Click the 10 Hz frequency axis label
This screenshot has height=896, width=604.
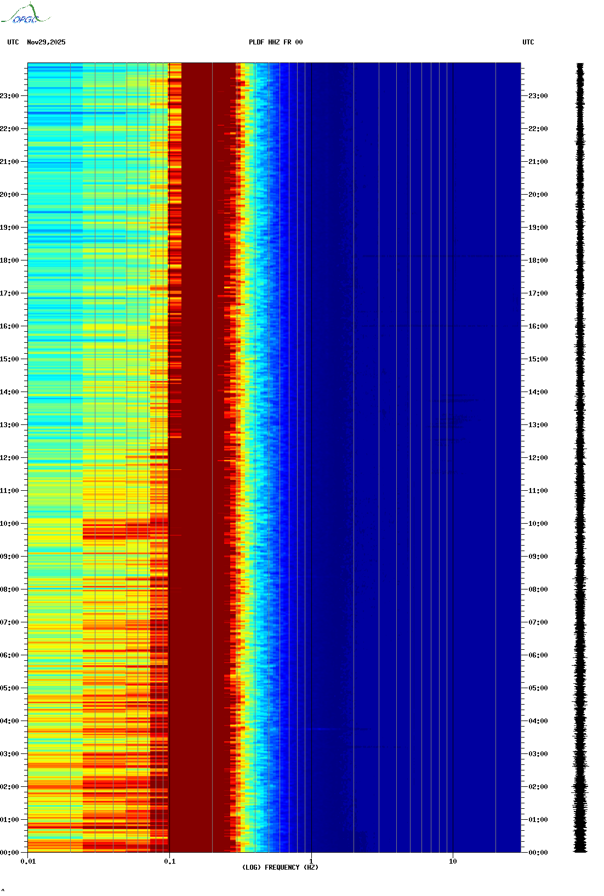point(453,861)
